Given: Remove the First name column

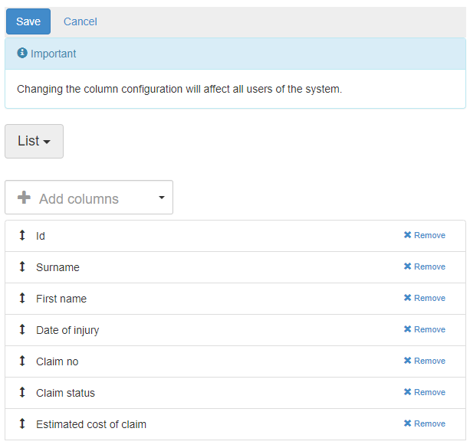Looking at the screenshot, I should coord(424,298).
